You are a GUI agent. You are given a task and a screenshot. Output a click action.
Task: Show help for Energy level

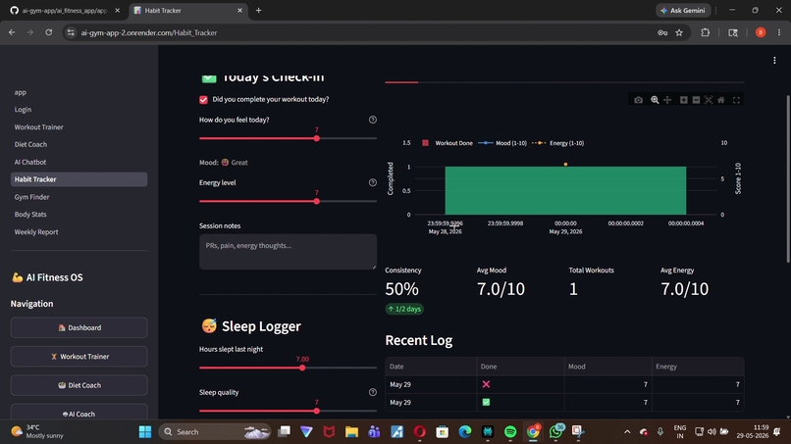tap(372, 182)
